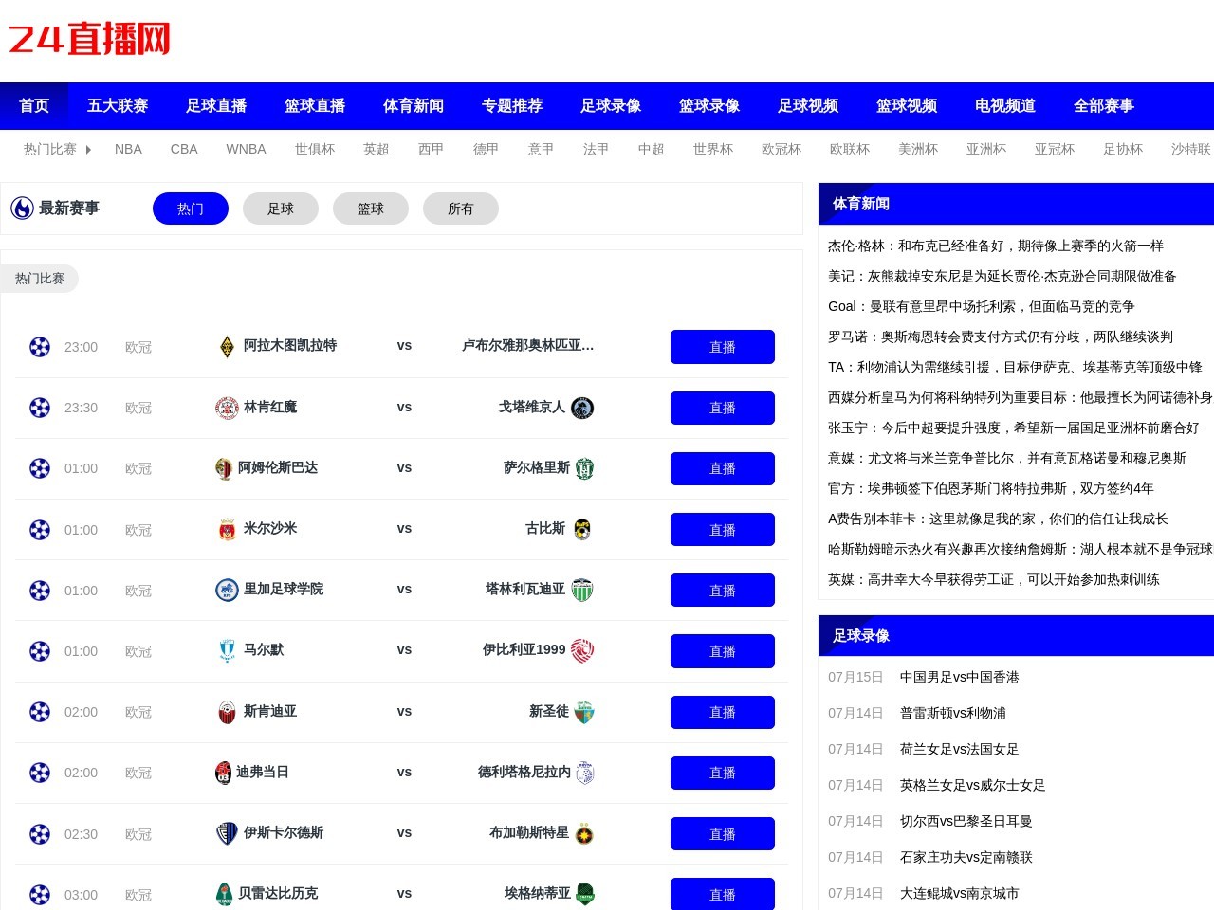Select the 马尔默 team emblem

pyautogui.click(x=226, y=651)
